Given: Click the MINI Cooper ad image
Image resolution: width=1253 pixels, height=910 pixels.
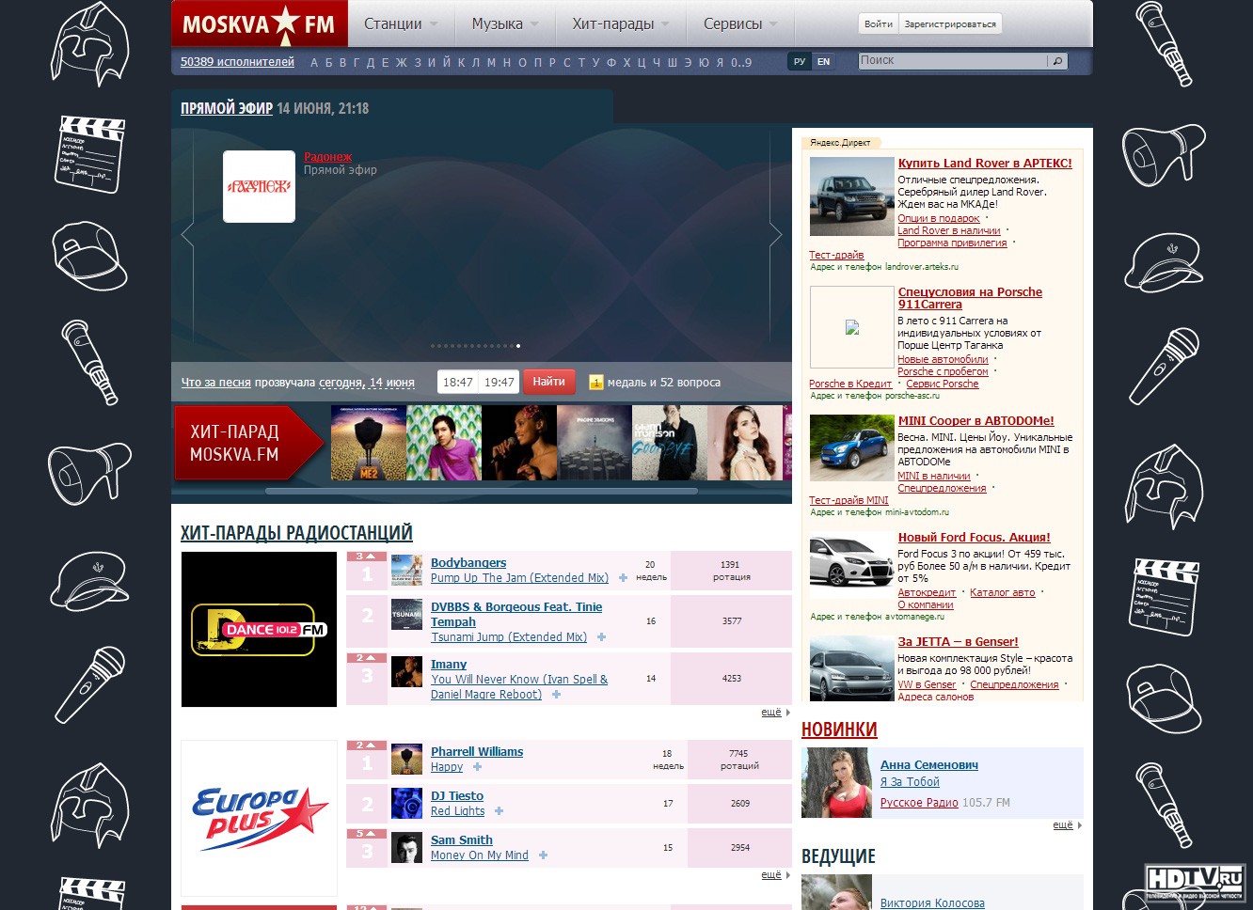Looking at the screenshot, I should tap(851, 448).
